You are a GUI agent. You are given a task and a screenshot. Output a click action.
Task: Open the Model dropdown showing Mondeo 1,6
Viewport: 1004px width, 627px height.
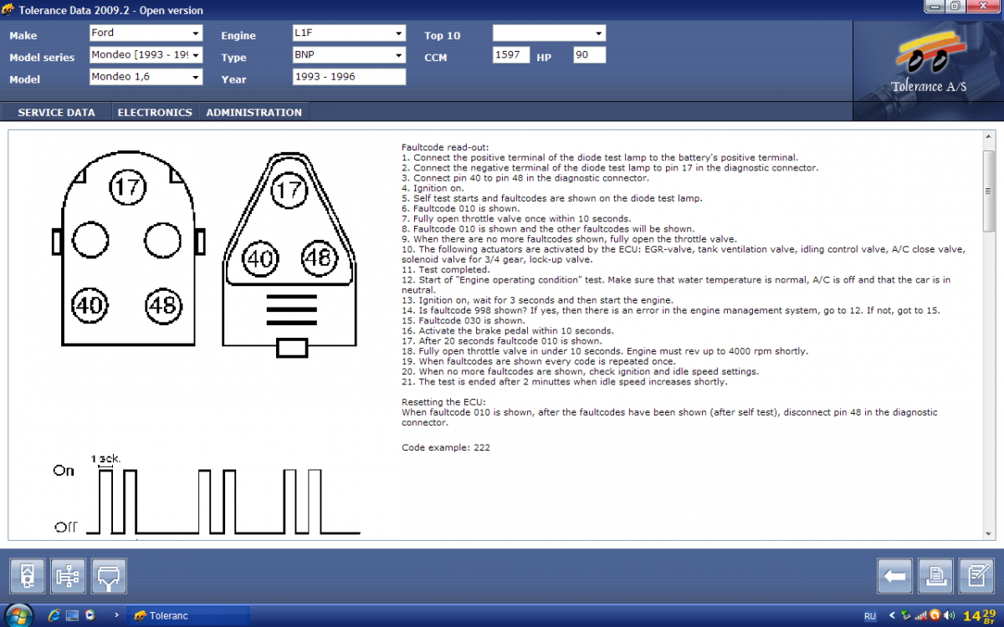click(146, 77)
